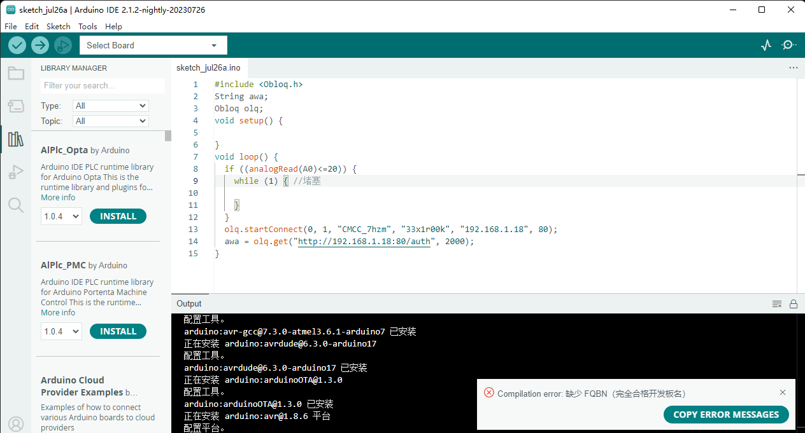Toggle the Output scroll lock icon
The height and width of the screenshot is (433, 805).
click(794, 304)
